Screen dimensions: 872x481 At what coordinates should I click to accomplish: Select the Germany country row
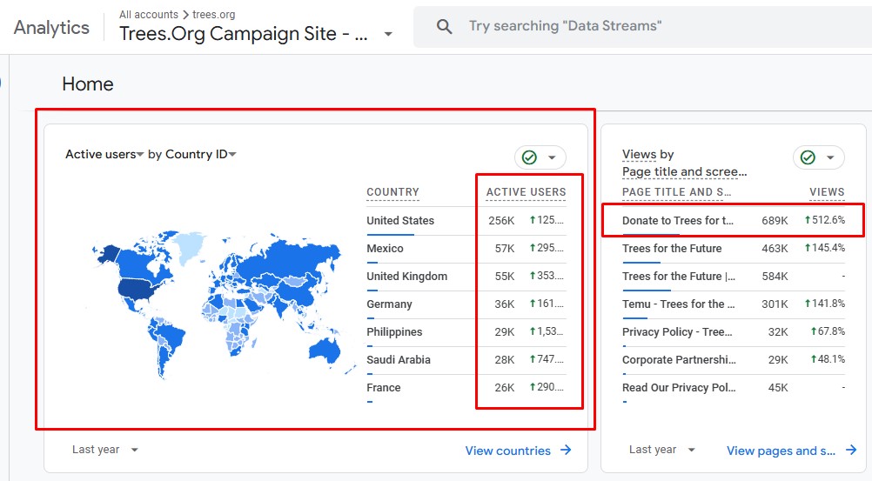pos(466,304)
